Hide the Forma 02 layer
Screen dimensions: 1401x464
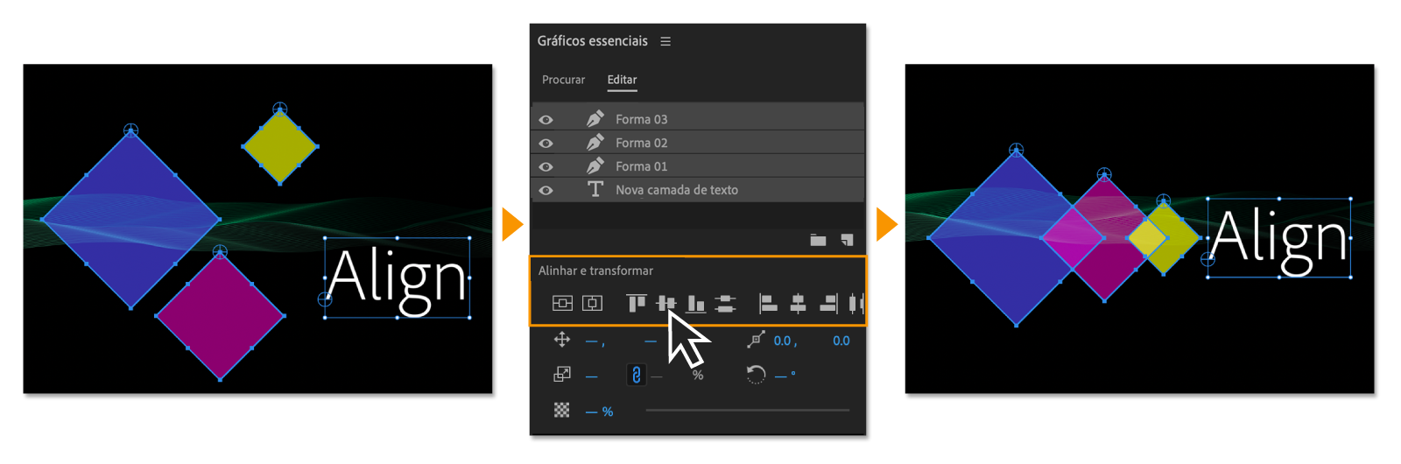(x=546, y=144)
